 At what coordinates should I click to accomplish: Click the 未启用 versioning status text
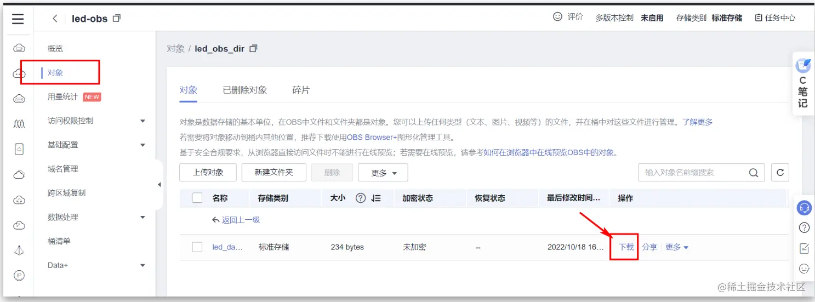(x=652, y=18)
